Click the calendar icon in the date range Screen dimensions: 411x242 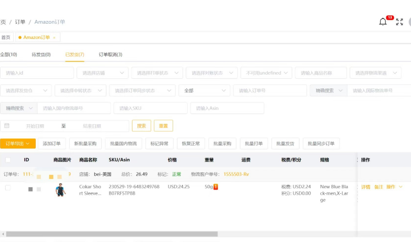click(x=7, y=126)
